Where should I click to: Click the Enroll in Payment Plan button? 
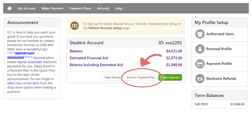[x=140, y=78]
